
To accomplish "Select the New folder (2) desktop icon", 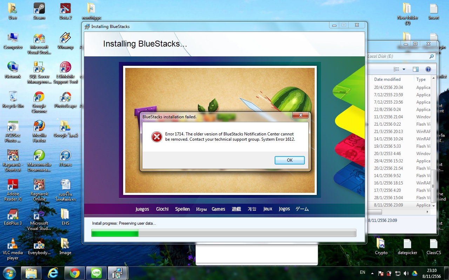I will 407,14.
